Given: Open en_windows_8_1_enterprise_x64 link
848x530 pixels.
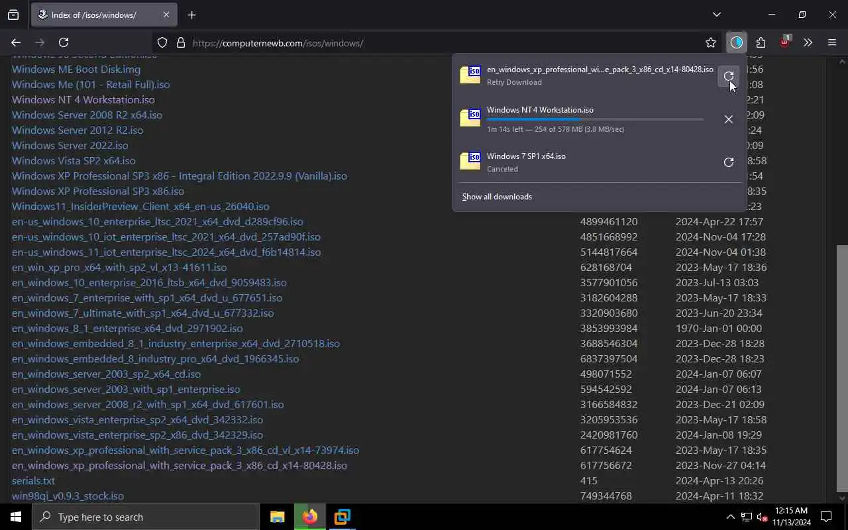Looking at the screenshot, I should tap(127, 328).
